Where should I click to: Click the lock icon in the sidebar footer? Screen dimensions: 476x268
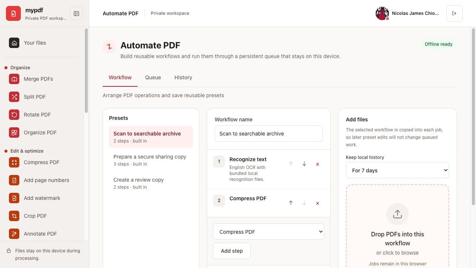point(9,251)
